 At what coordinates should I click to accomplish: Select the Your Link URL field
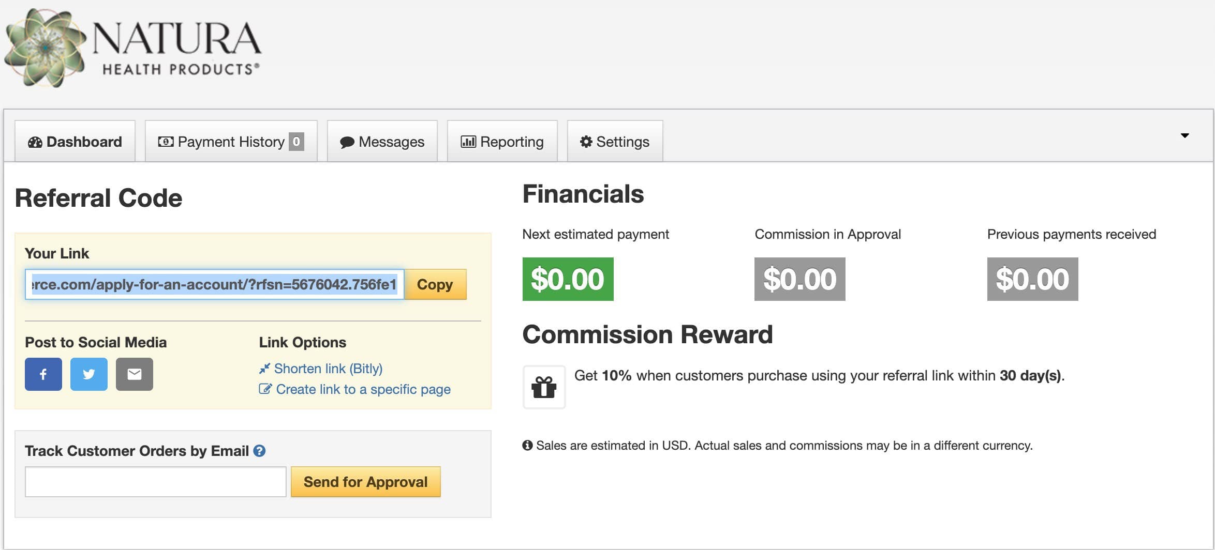[214, 284]
